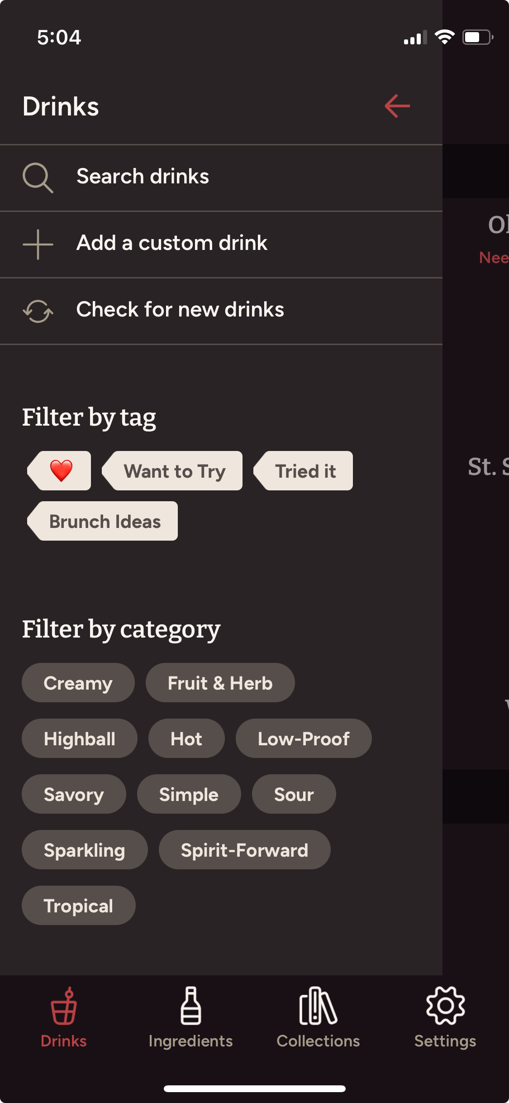Tap the refresh arrows icon
The image size is (509, 1103).
point(38,311)
